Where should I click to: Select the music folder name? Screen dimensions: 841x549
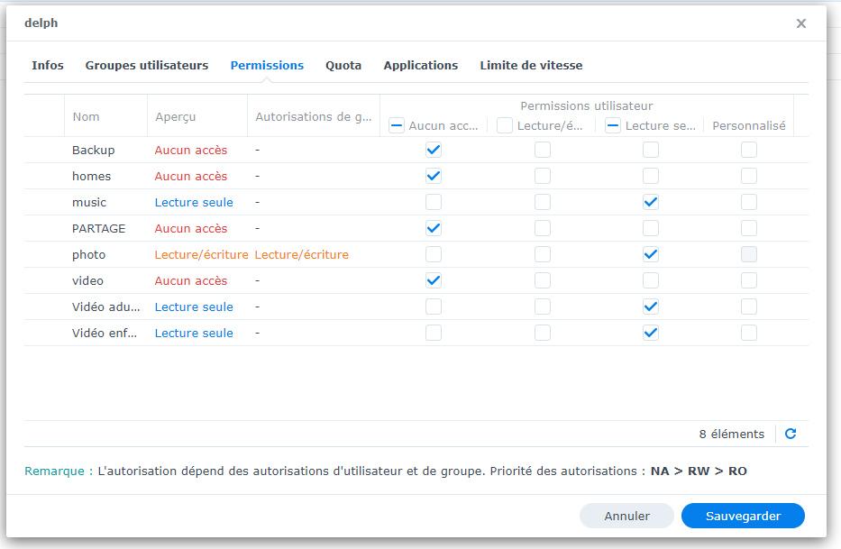(x=89, y=202)
